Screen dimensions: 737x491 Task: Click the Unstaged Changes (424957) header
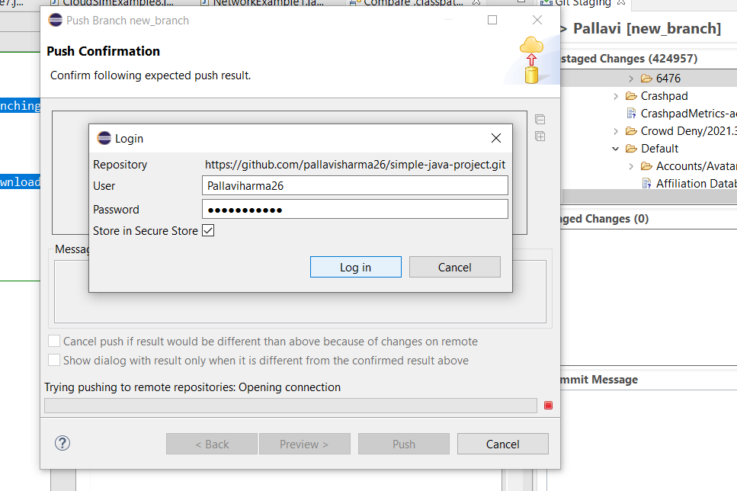[x=629, y=58]
